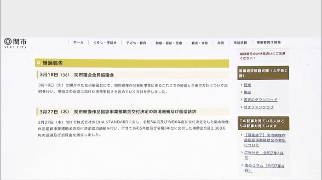Screen dimensions: 322x180
Task: Open the 関市映像作品撮影事業補助金の募集について link
Action: point(265,140)
